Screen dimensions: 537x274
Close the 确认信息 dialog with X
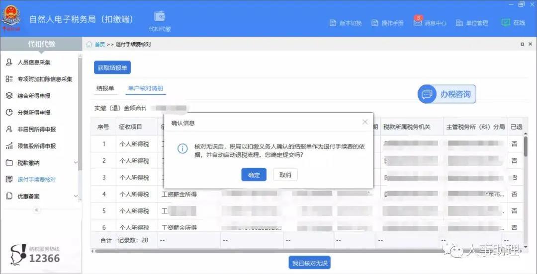[x=365, y=122]
